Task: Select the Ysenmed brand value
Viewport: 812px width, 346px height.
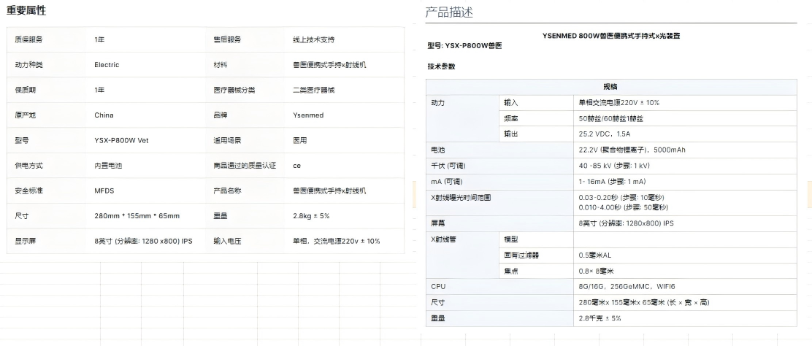Action: pyautogui.click(x=310, y=115)
